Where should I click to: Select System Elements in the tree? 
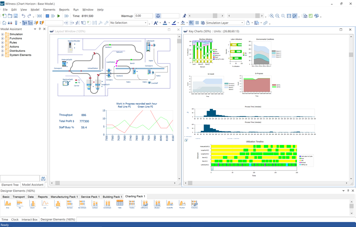click(20, 55)
